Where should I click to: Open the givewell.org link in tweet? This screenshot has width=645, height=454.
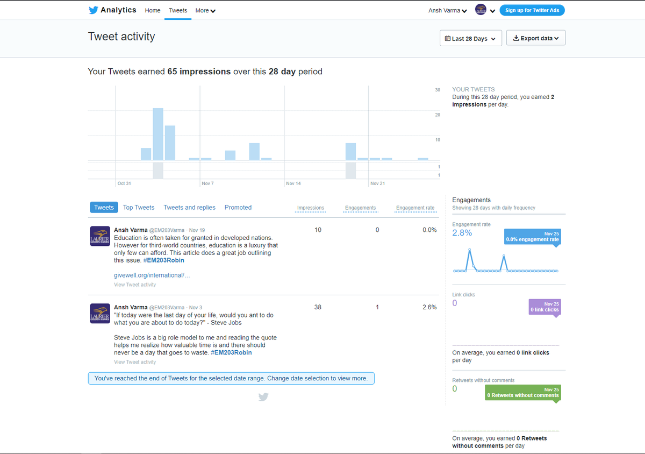click(152, 275)
